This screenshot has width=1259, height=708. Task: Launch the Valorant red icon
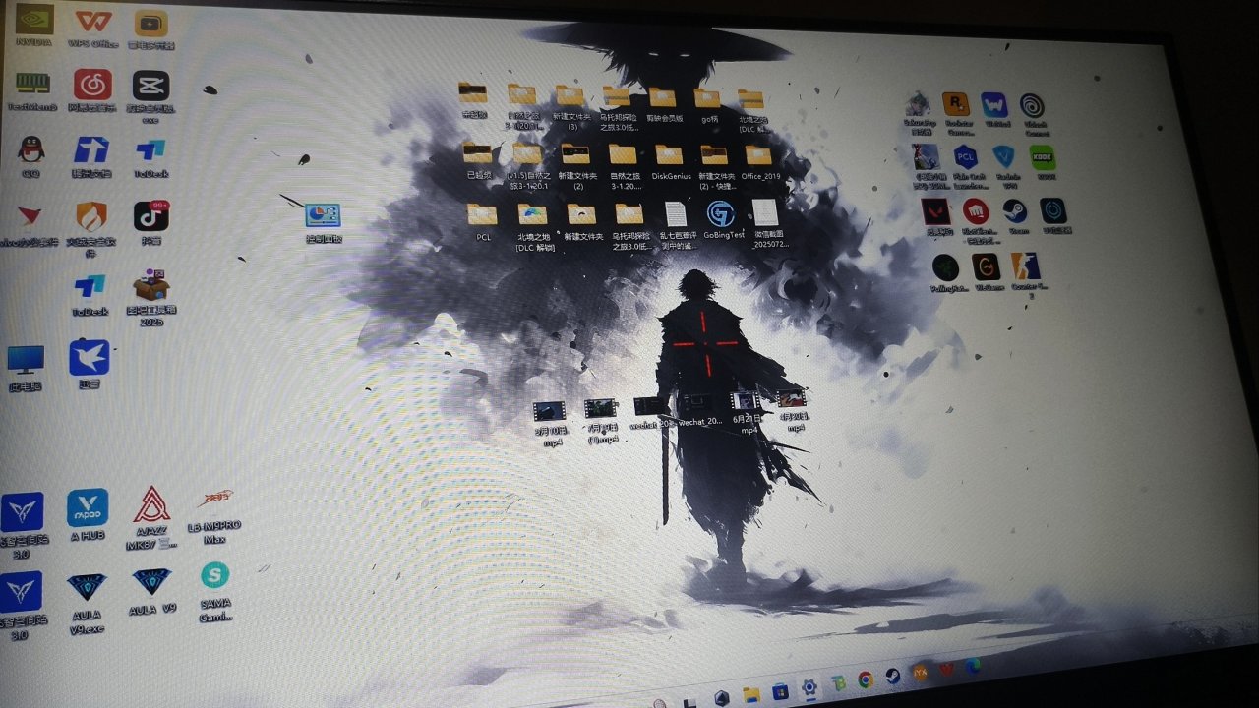click(x=934, y=210)
